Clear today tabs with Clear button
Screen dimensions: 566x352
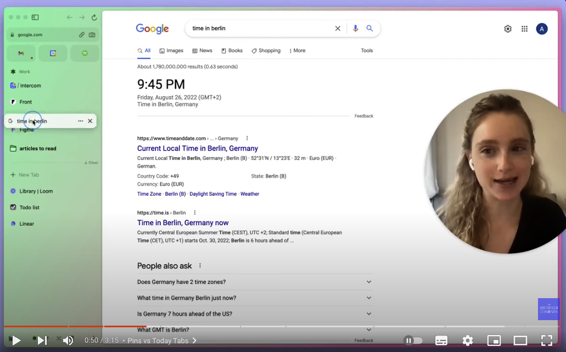tap(91, 163)
